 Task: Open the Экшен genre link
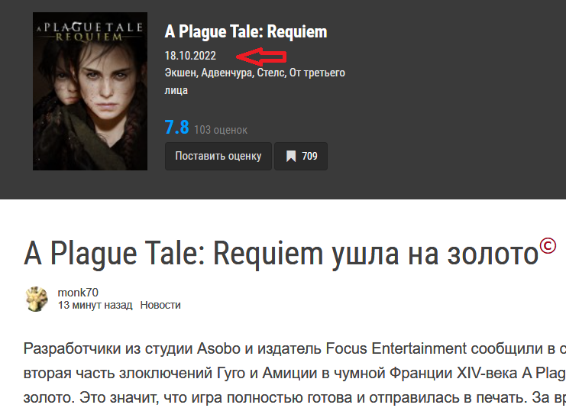(x=181, y=73)
